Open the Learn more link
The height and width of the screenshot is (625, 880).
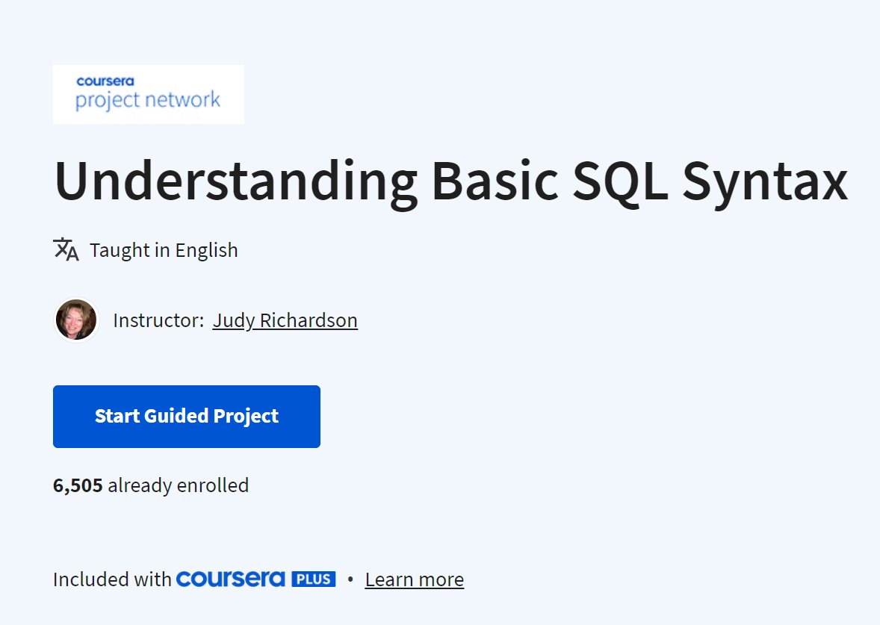point(414,579)
